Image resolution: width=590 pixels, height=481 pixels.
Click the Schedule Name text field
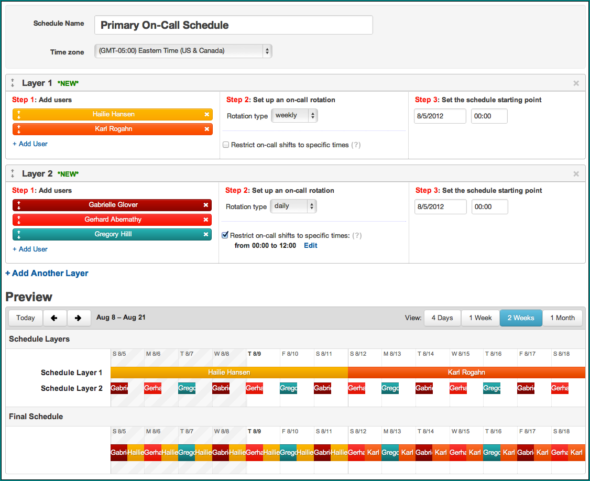tap(233, 25)
